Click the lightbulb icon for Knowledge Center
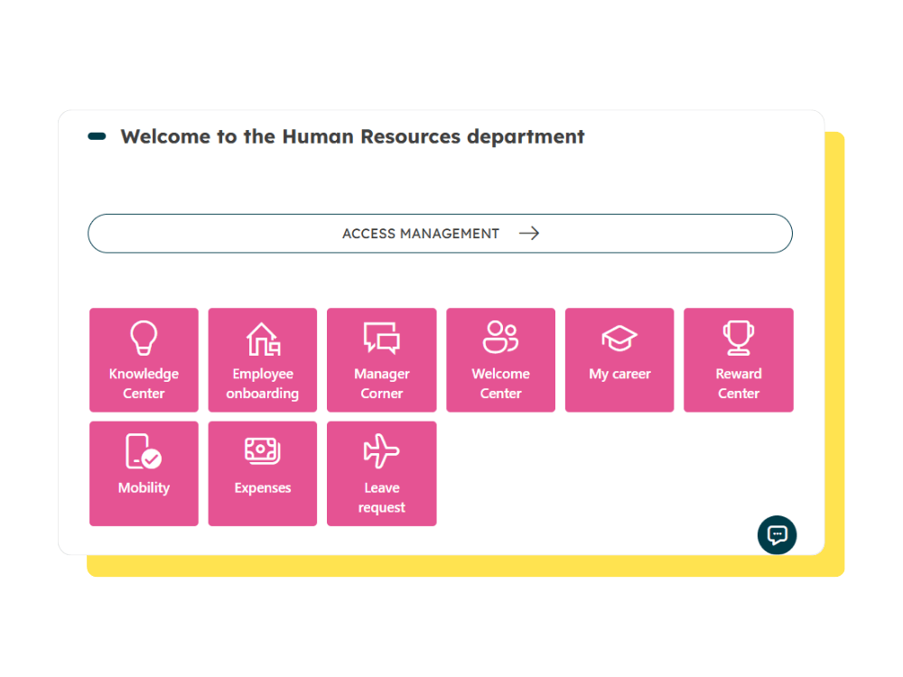The width and height of the screenshot is (903, 677). coord(144,338)
